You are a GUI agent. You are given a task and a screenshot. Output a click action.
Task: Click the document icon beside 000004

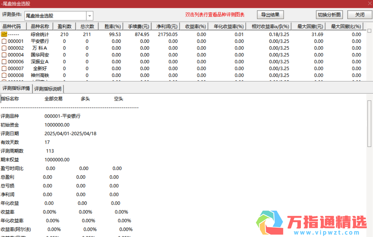point(4,55)
